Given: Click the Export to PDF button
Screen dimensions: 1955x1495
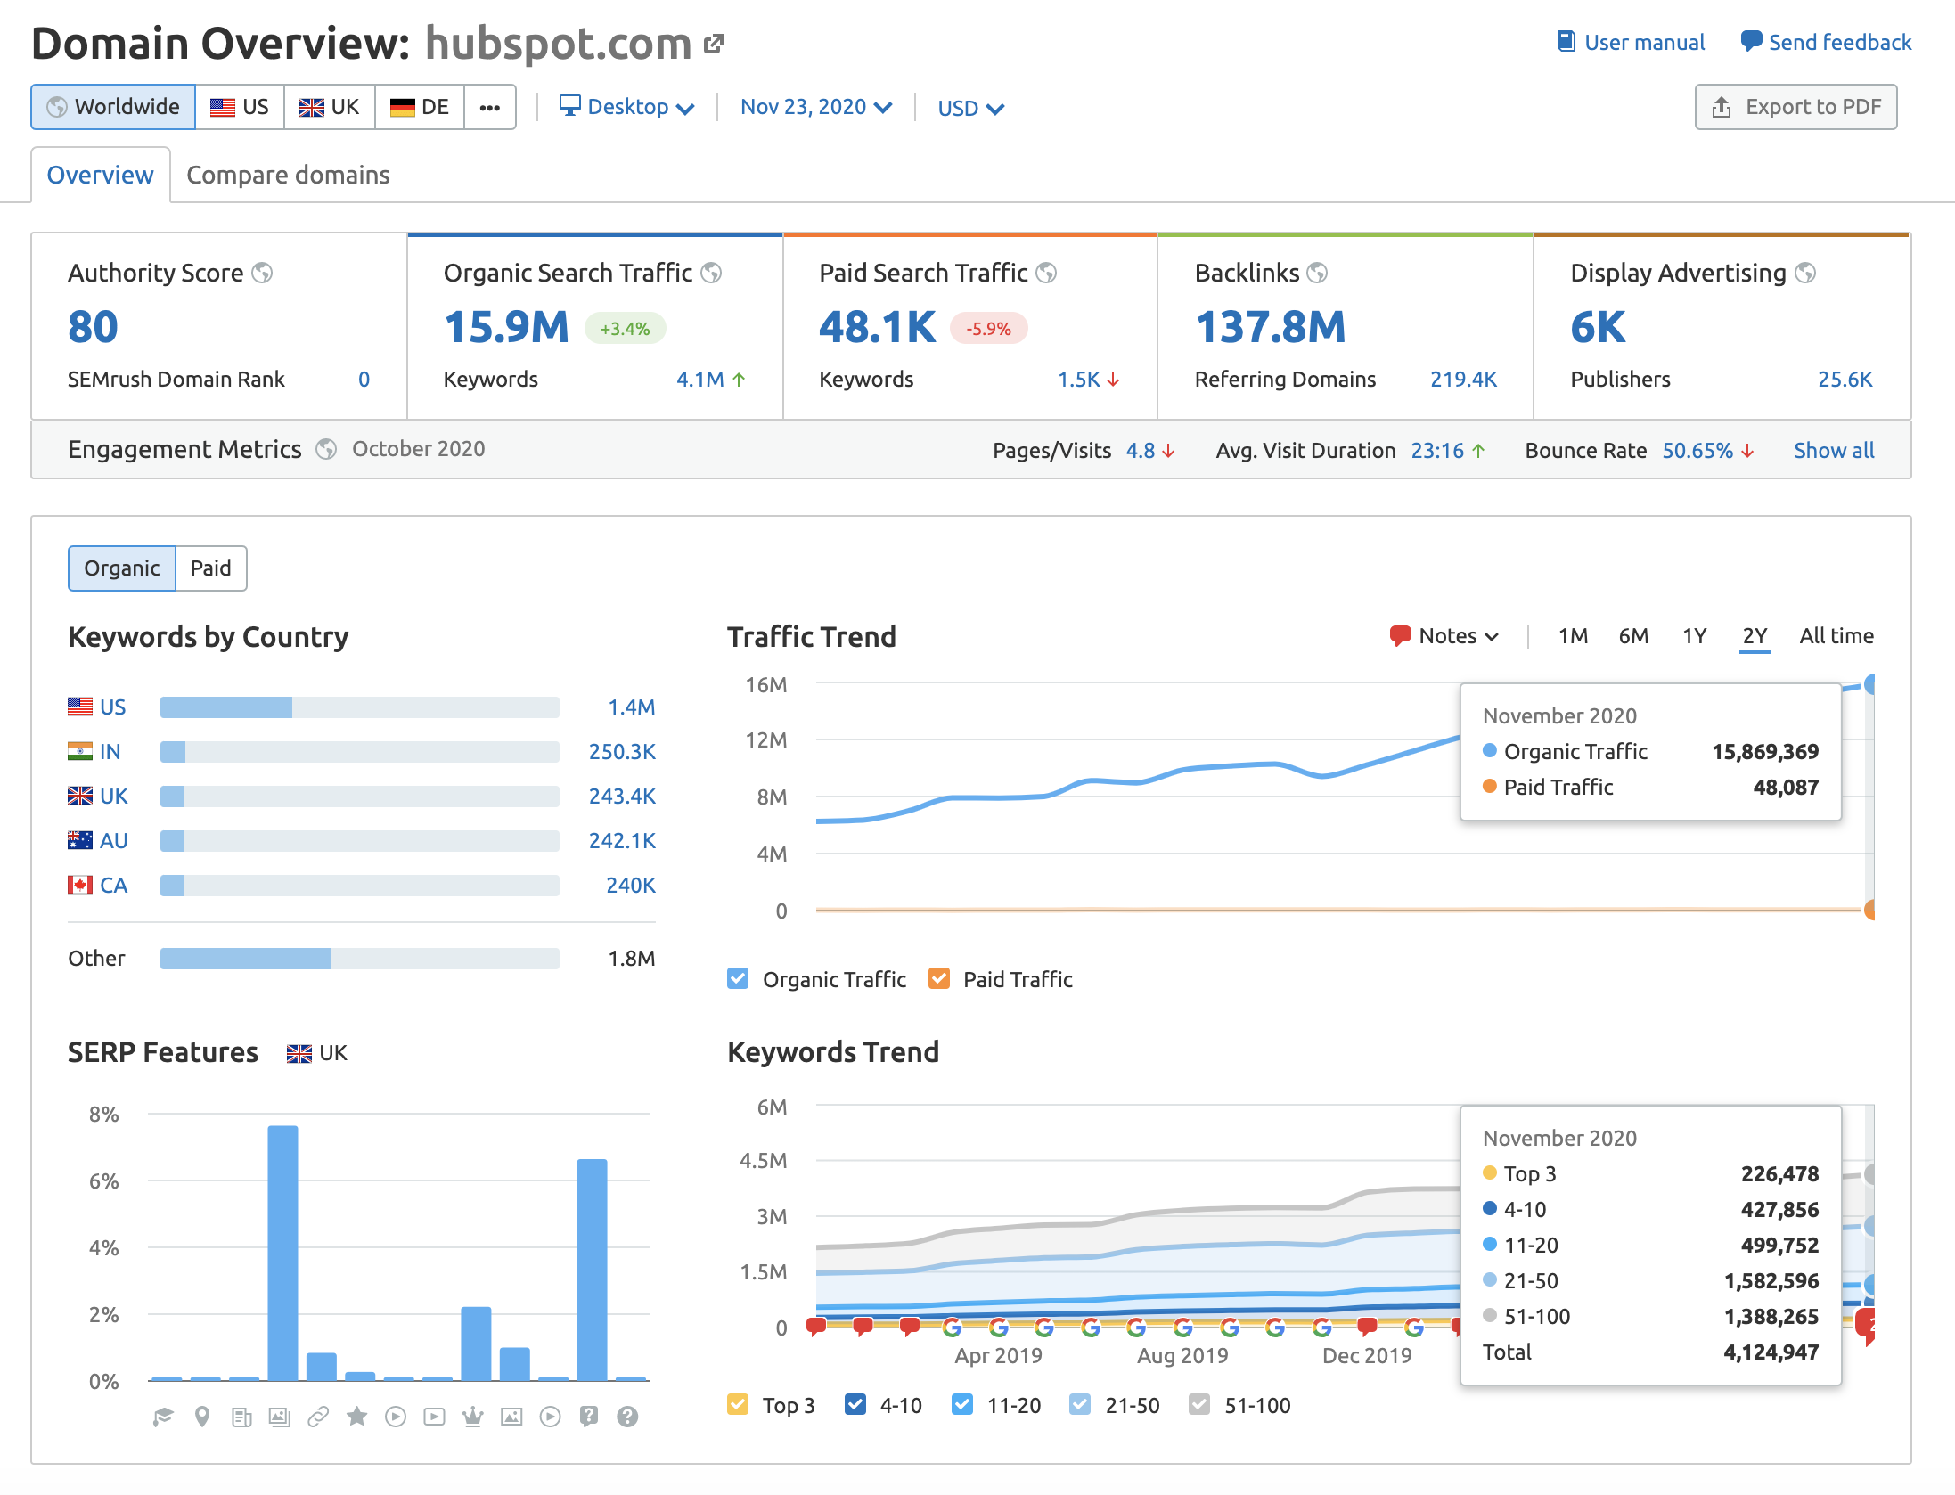Looking at the screenshot, I should click(1795, 107).
